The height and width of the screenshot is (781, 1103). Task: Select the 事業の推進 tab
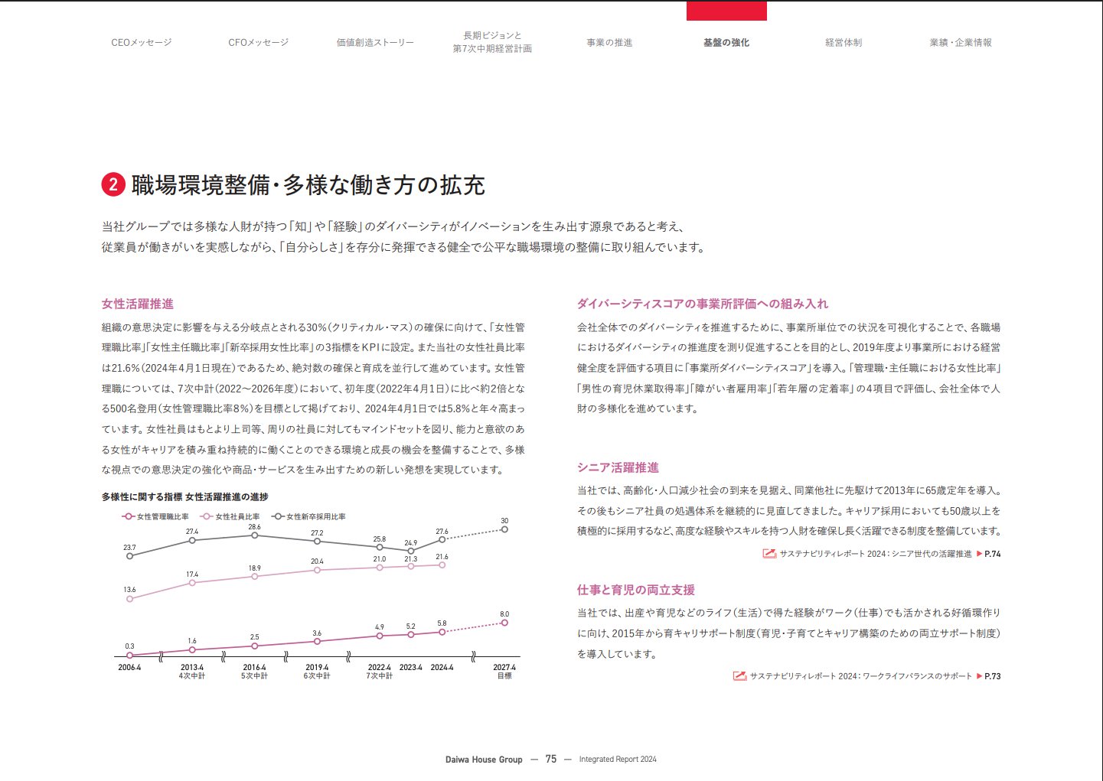point(609,43)
